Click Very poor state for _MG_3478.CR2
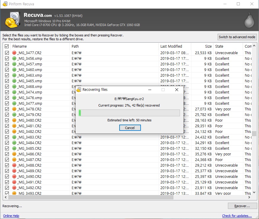The image size is (259, 219). coord(223,109)
